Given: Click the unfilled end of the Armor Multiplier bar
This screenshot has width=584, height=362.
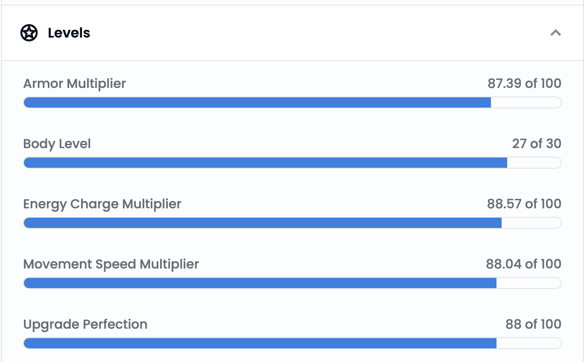Looking at the screenshot, I should (526, 102).
